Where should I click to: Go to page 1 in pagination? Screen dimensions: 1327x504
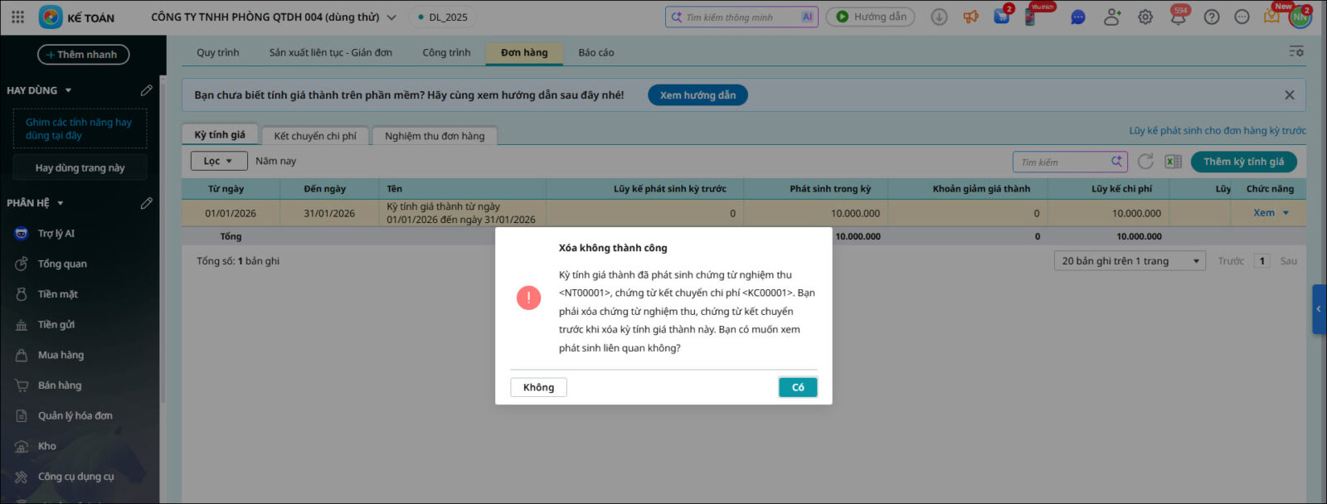click(1262, 261)
